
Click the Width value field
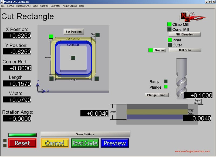click(17, 100)
